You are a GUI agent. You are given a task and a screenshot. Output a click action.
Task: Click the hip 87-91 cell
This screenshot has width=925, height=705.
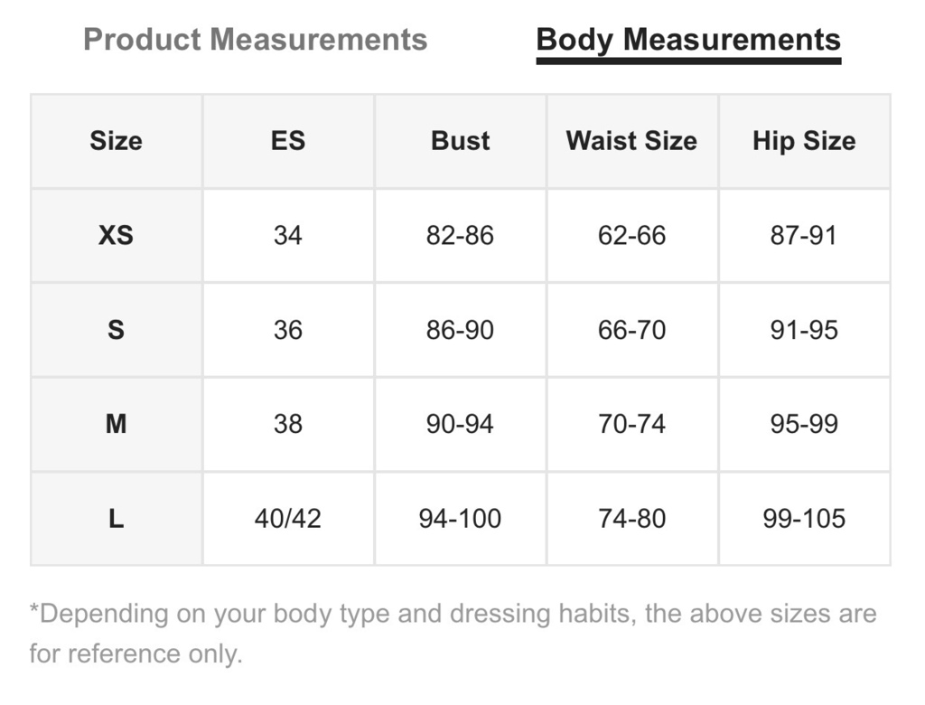[x=804, y=236]
